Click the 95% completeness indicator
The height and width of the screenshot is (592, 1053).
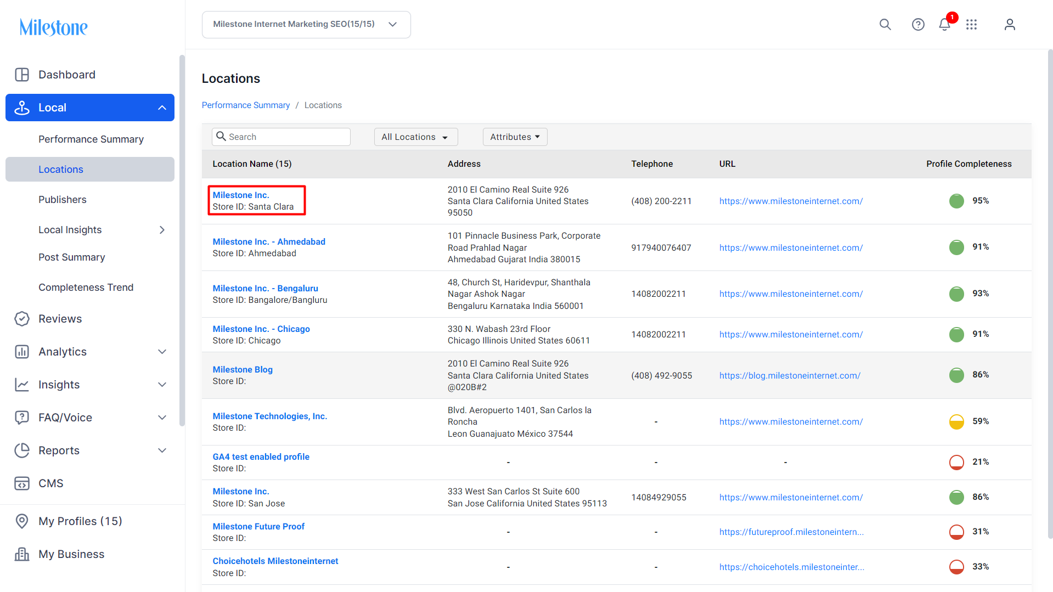coord(956,201)
